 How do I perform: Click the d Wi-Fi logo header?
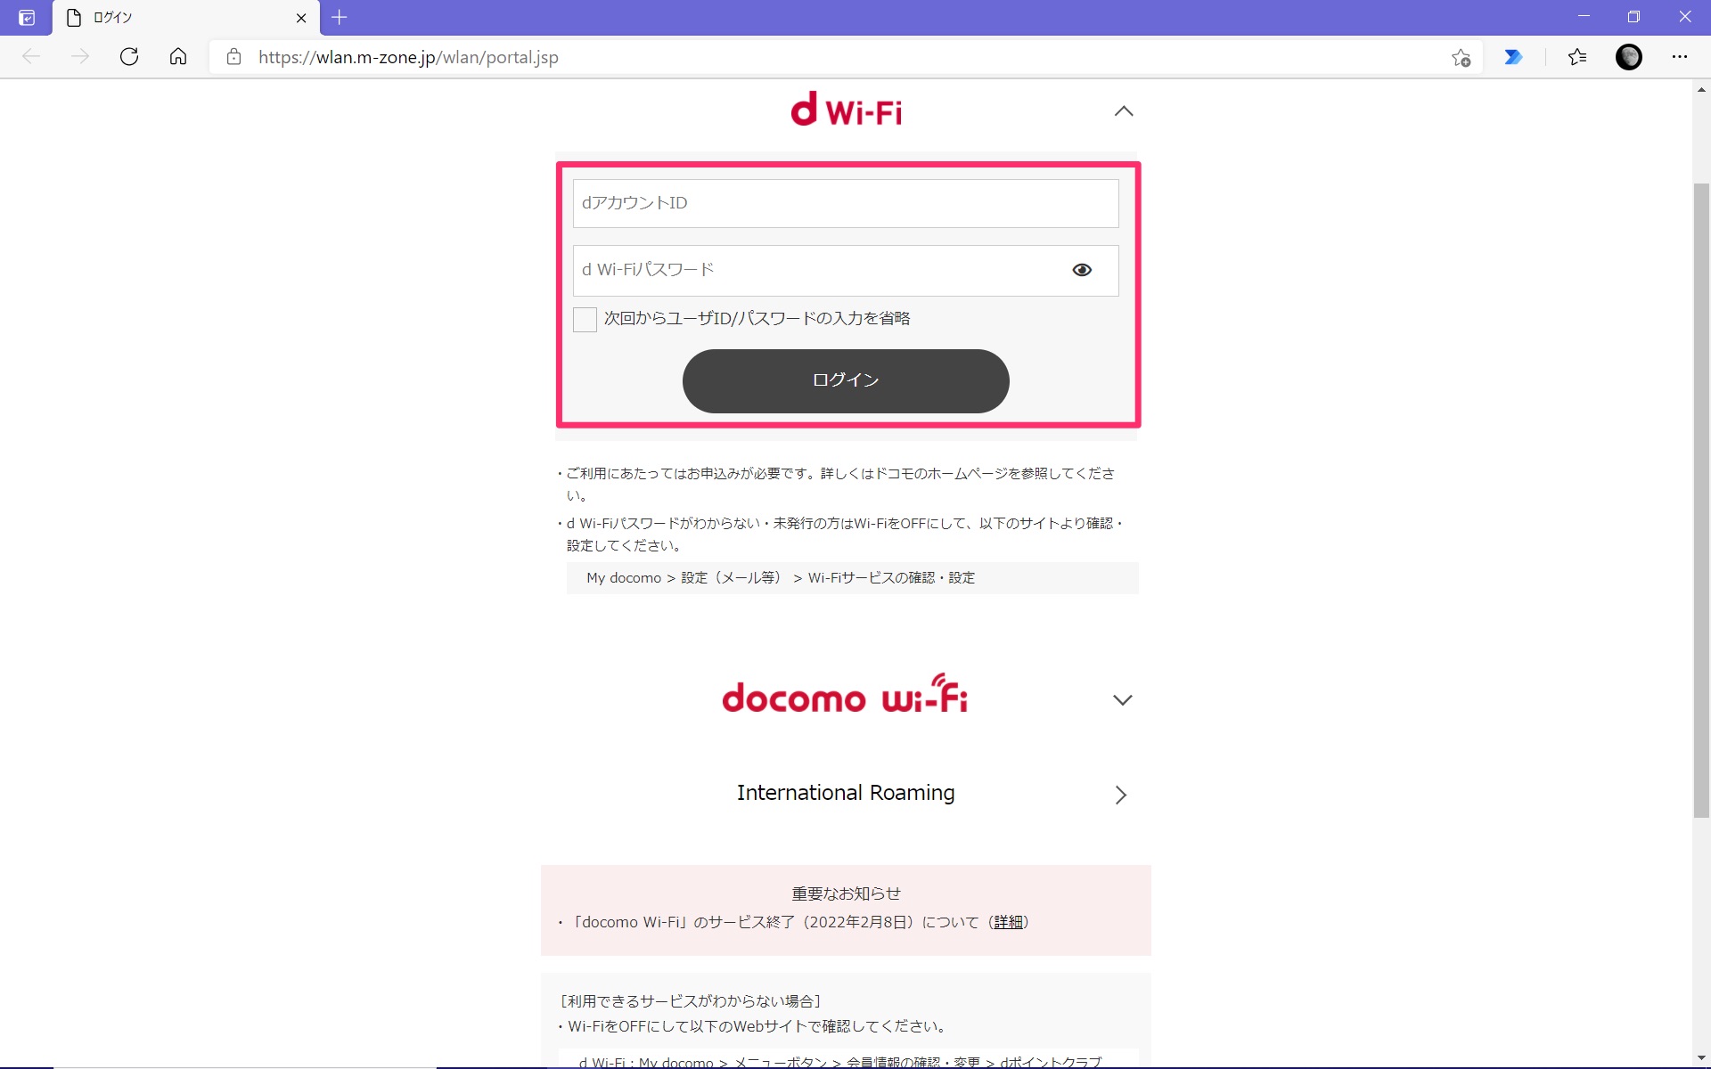click(846, 110)
